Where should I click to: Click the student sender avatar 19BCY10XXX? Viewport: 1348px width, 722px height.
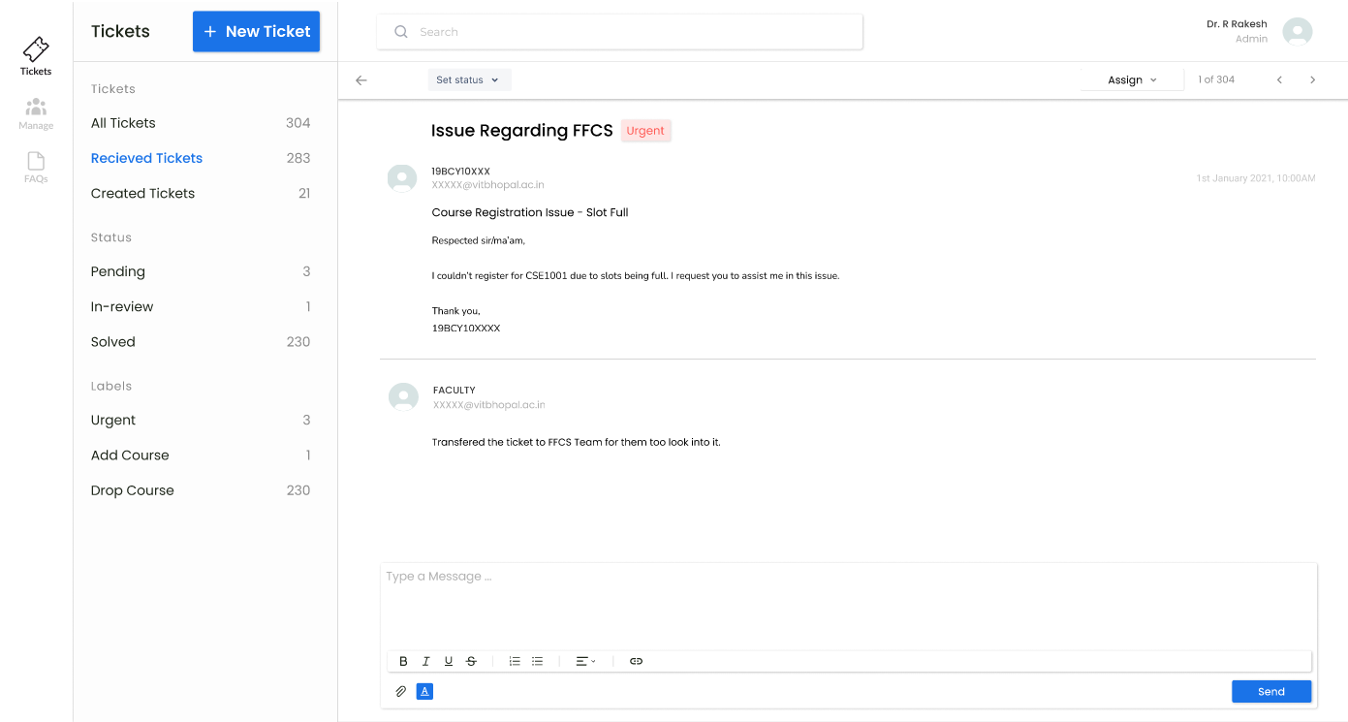[402, 178]
